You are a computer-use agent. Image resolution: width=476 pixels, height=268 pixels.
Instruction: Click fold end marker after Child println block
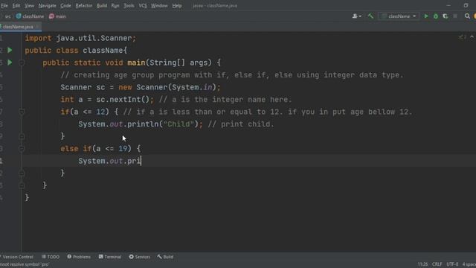[x=22, y=136]
